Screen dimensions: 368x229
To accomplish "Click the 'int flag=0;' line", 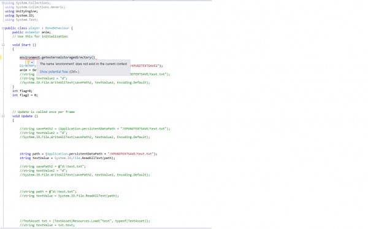I will click(x=22, y=91).
